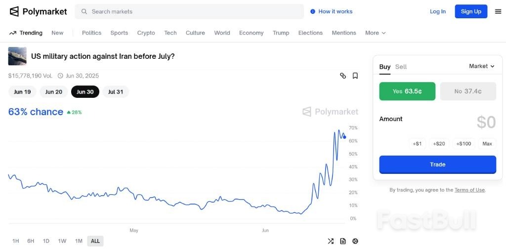Select the No 37.4¢ outcome
The width and height of the screenshot is (506, 250).
pos(467,91)
